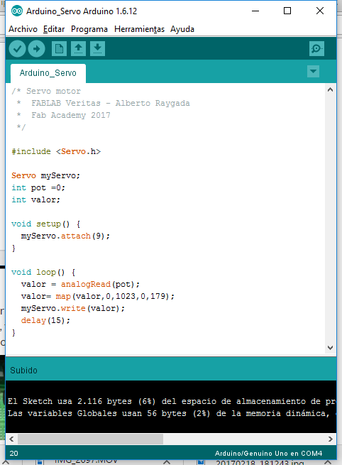Image resolution: width=342 pixels, height=465 pixels.
Task: Click the Open sketch up-arrow icon
Action: point(78,49)
